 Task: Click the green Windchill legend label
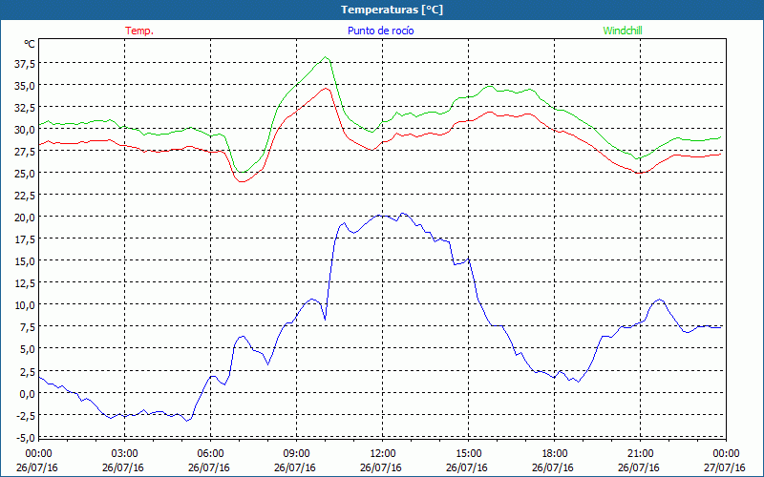tap(623, 31)
